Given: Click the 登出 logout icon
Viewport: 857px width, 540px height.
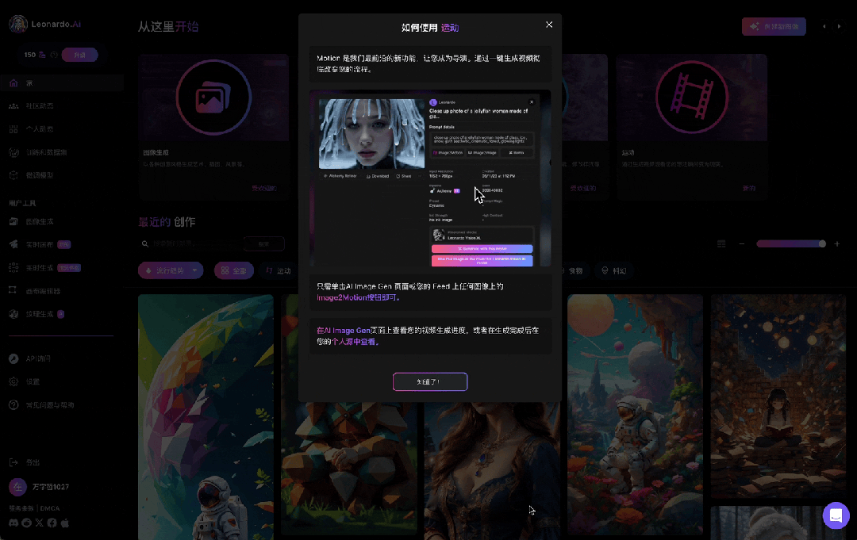Looking at the screenshot, I should click(13, 462).
